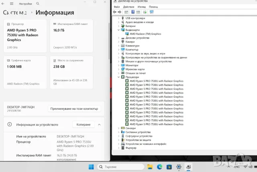Image resolution: width=257 pixels, height=172 pixels.
Task: Open the Windows Start menu
Action: pyautogui.click(x=91, y=167)
